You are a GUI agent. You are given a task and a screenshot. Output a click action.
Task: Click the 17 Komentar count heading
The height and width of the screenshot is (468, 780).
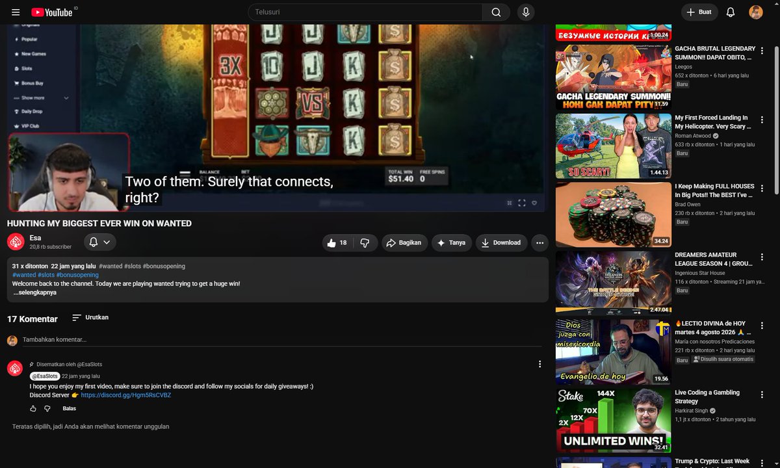pyautogui.click(x=32, y=318)
